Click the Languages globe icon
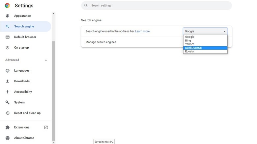Image resolution: width=257 pixels, height=144 pixels. pyautogui.click(x=8, y=71)
